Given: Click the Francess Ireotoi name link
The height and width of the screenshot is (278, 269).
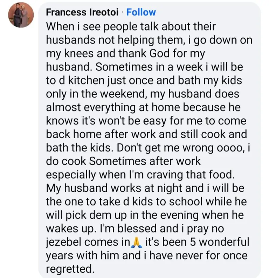Looking at the screenshot, I should coord(83,13).
